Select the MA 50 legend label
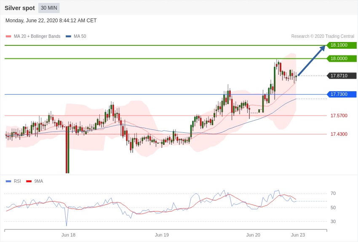This screenshot has width=358, height=242. click(x=80, y=36)
